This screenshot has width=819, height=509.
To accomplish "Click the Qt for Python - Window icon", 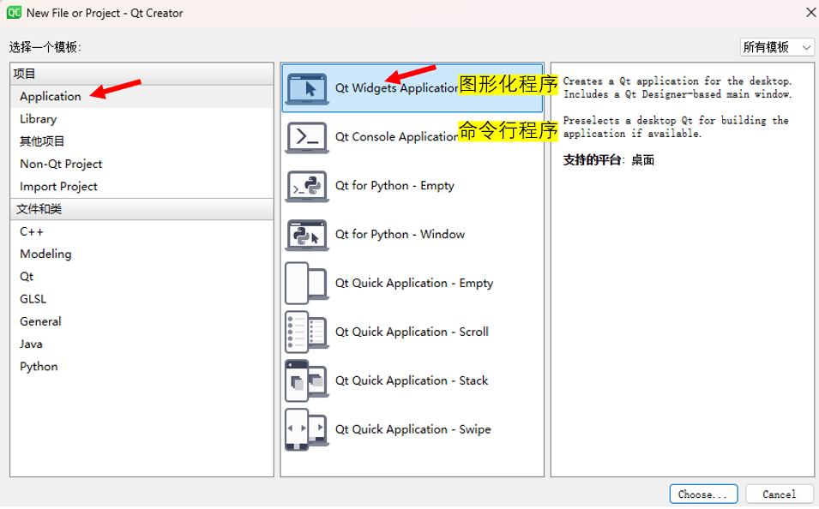I will 307,235.
